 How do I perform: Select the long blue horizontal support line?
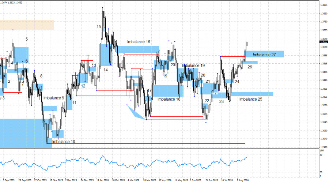tap(146, 143)
